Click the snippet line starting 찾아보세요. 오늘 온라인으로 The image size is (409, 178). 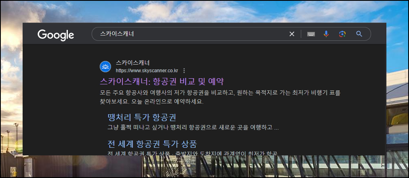click(151, 102)
